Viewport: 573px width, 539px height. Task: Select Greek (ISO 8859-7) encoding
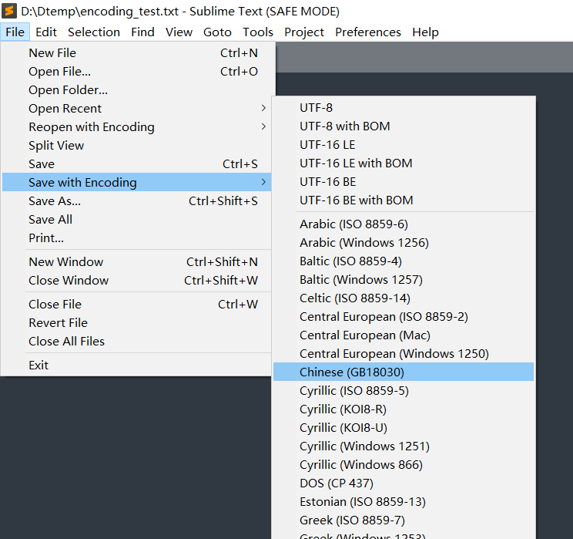point(404,520)
